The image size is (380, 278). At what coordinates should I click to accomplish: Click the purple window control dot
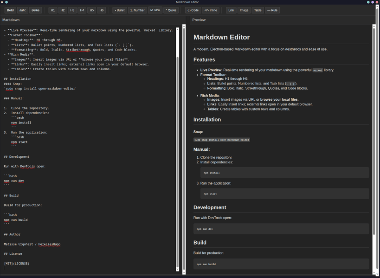373,2
